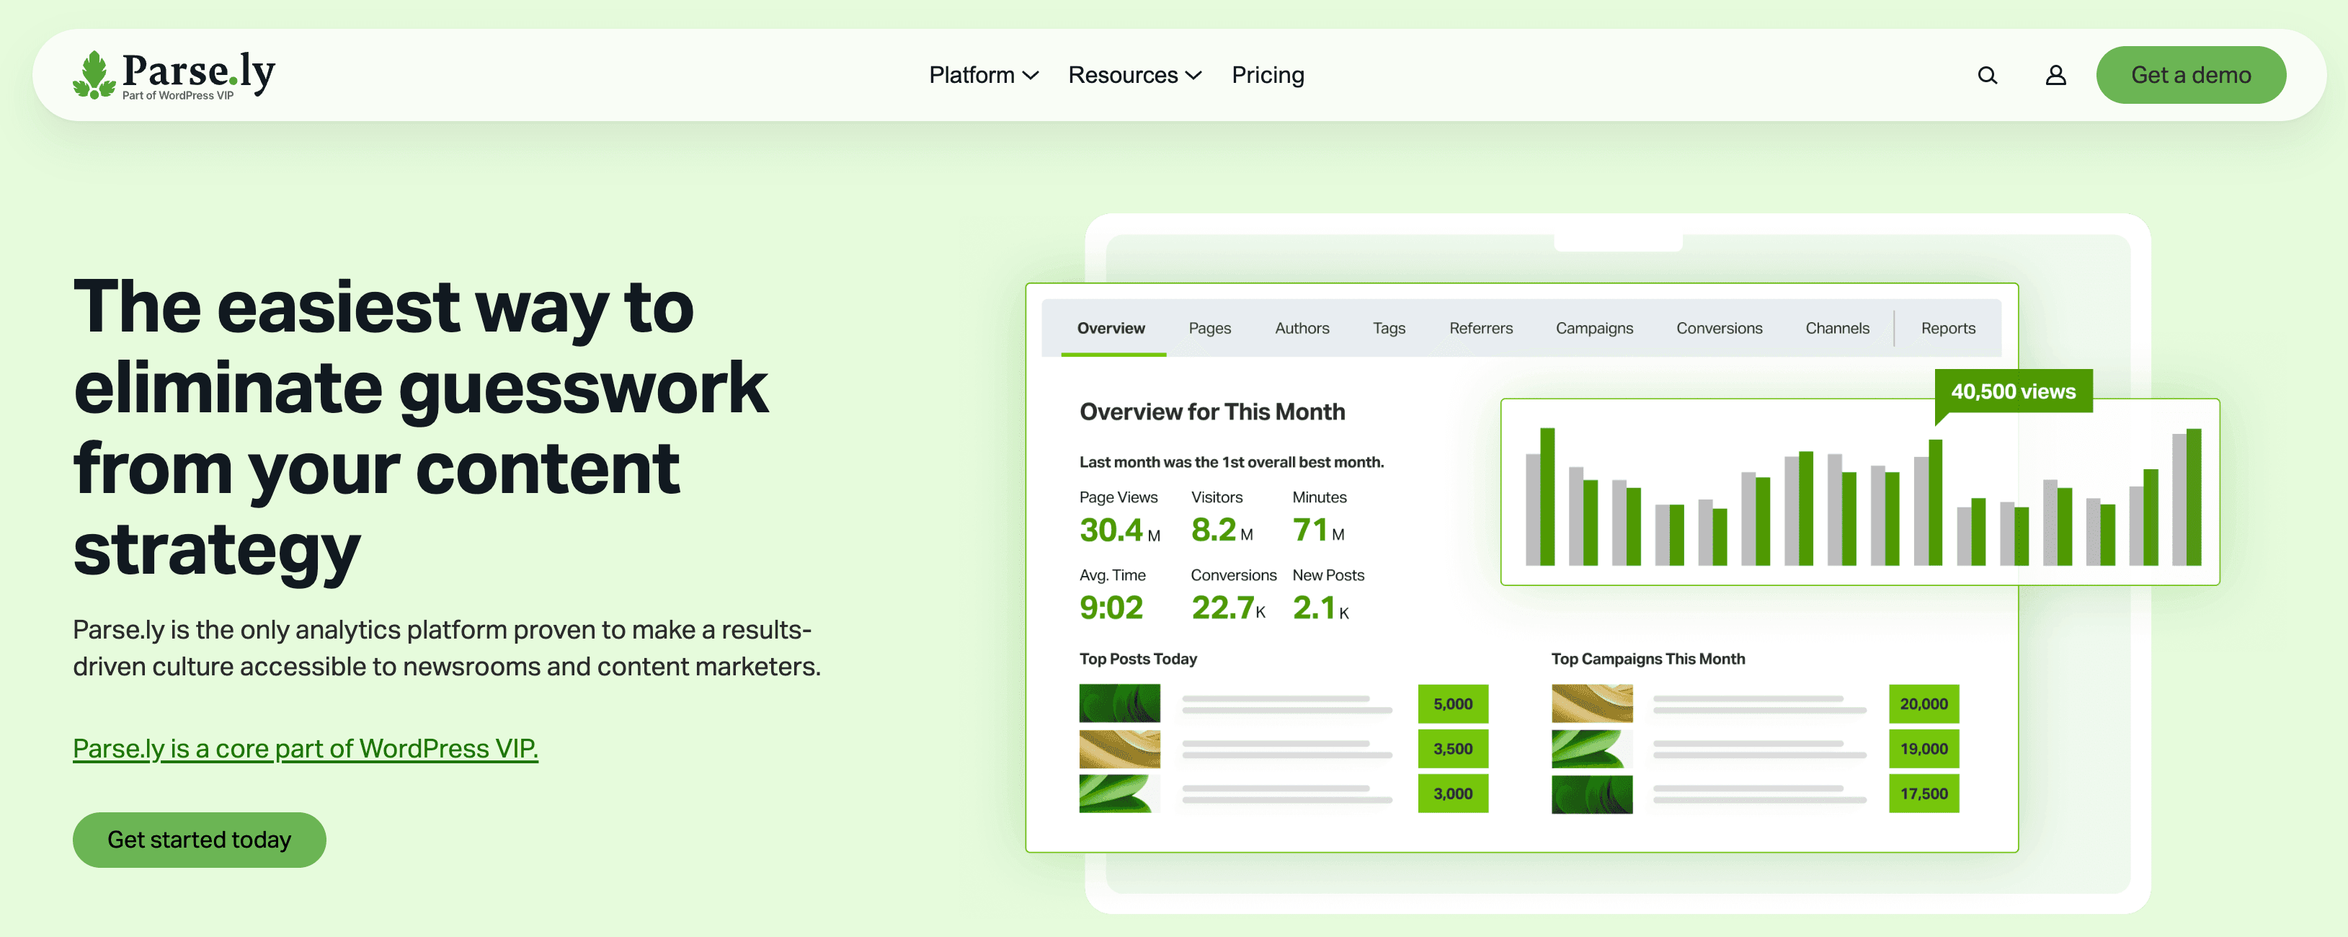
Task: Follow the WordPress VIP core part link
Action: click(306, 748)
